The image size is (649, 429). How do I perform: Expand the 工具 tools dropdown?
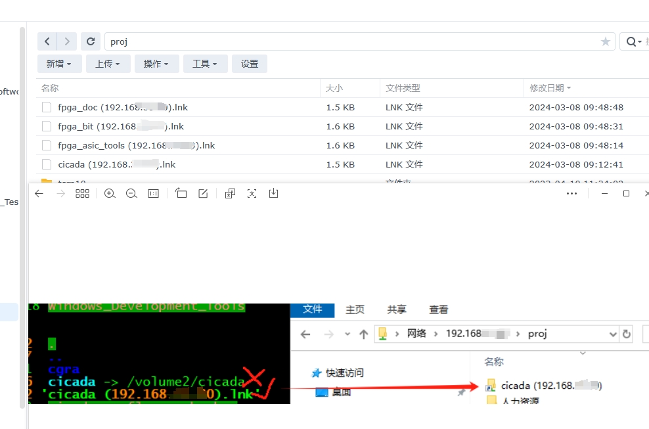(205, 64)
